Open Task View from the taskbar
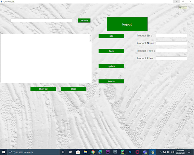Screen dimensions: 194x155 (x=70, y=152)
